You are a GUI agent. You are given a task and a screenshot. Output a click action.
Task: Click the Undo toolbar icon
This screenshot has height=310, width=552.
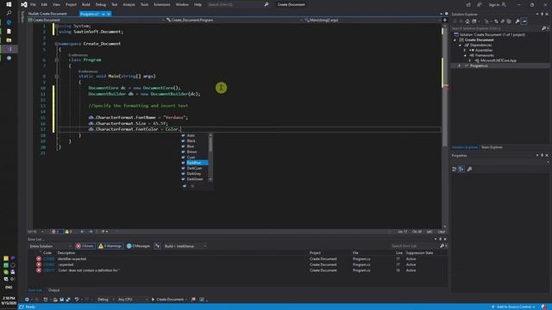tap(77, 300)
